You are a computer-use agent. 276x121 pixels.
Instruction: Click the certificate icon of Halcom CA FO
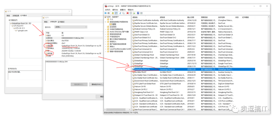point(133,86)
